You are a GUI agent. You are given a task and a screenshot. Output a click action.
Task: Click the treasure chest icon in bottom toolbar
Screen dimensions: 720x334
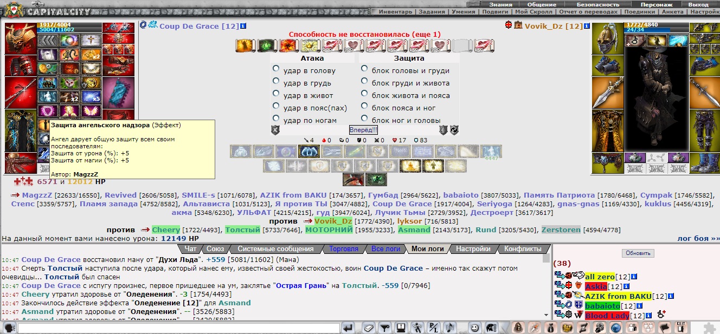(567, 328)
